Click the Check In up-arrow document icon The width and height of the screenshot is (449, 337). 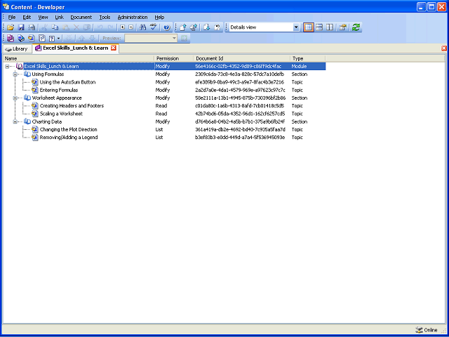tap(183, 27)
